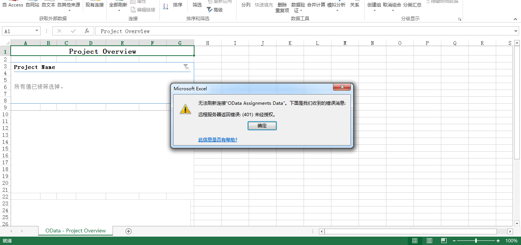
Task: Click the zoom out minus button
Action: tap(454, 241)
